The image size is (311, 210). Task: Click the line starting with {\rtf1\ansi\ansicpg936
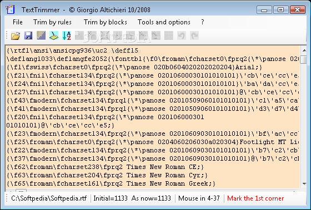(72, 50)
